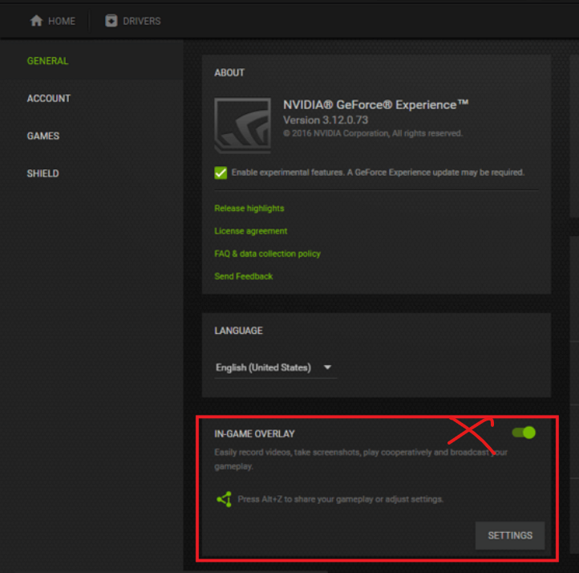Open In-Game Overlay SETTINGS button
579x573 pixels.
(x=510, y=535)
